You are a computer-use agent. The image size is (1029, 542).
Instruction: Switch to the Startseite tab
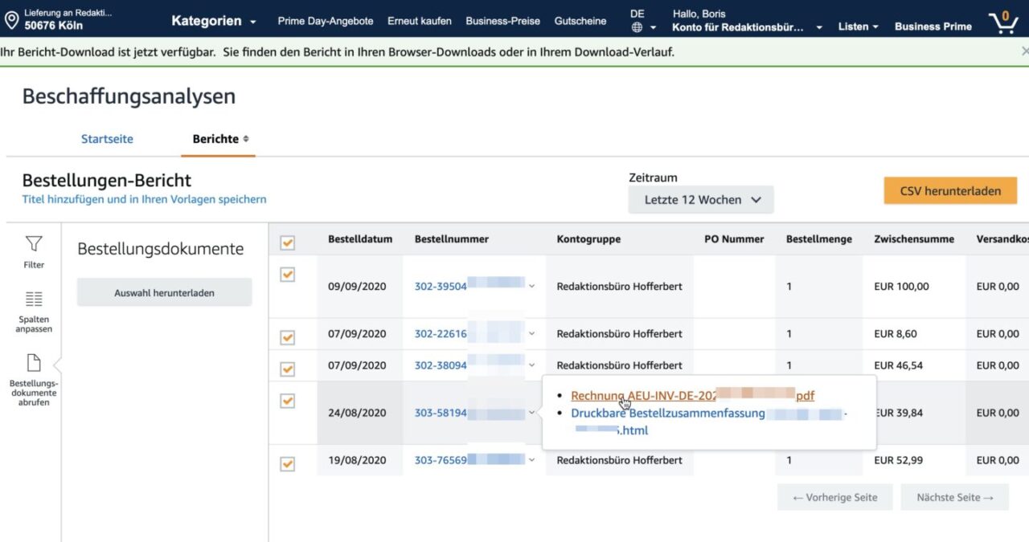pyautogui.click(x=107, y=139)
